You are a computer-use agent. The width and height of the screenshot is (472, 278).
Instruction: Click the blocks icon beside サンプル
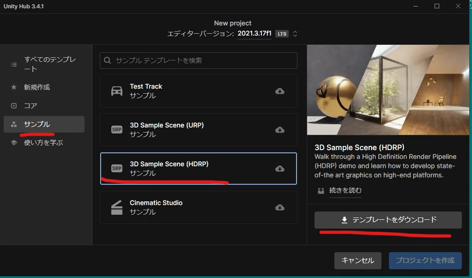click(14, 124)
